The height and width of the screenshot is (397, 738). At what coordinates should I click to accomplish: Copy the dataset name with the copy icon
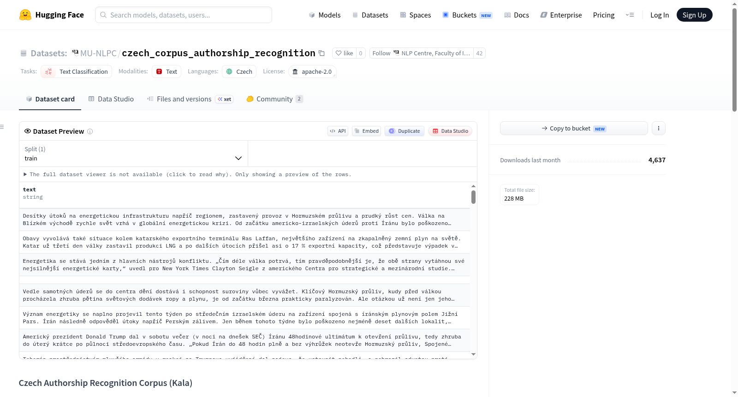coord(321,53)
